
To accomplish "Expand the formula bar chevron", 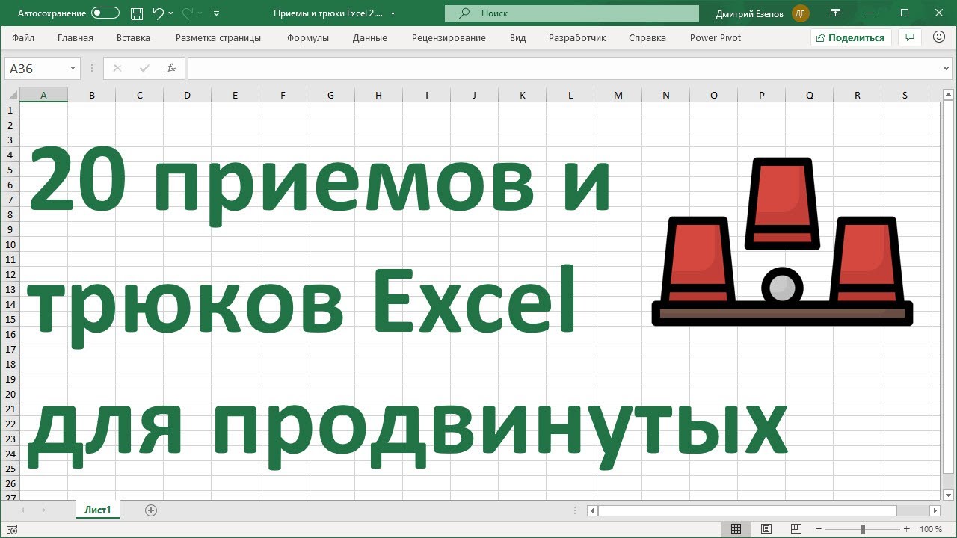I will click(947, 68).
